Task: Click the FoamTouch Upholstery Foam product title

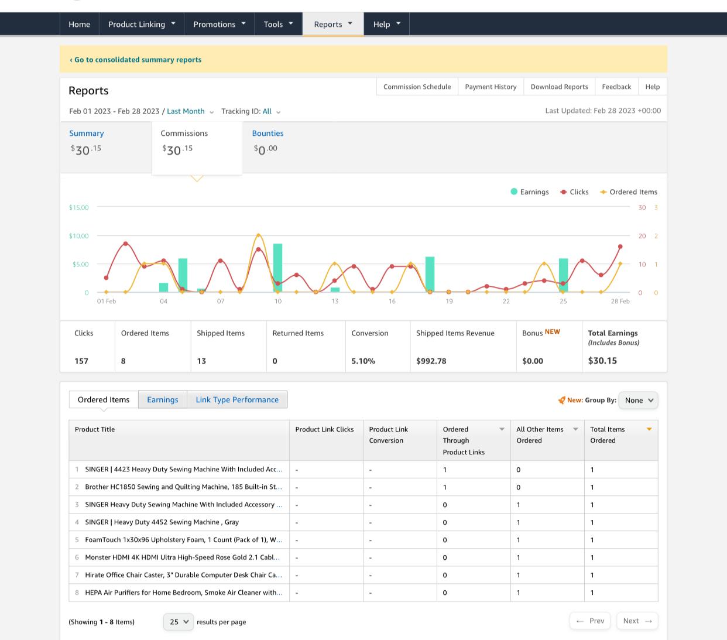Action: [184, 540]
